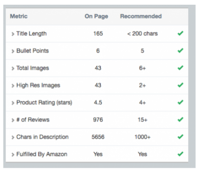The height and width of the screenshot is (171, 199).
Task: Click green checkmark for Bullet Points
Action: (181, 50)
